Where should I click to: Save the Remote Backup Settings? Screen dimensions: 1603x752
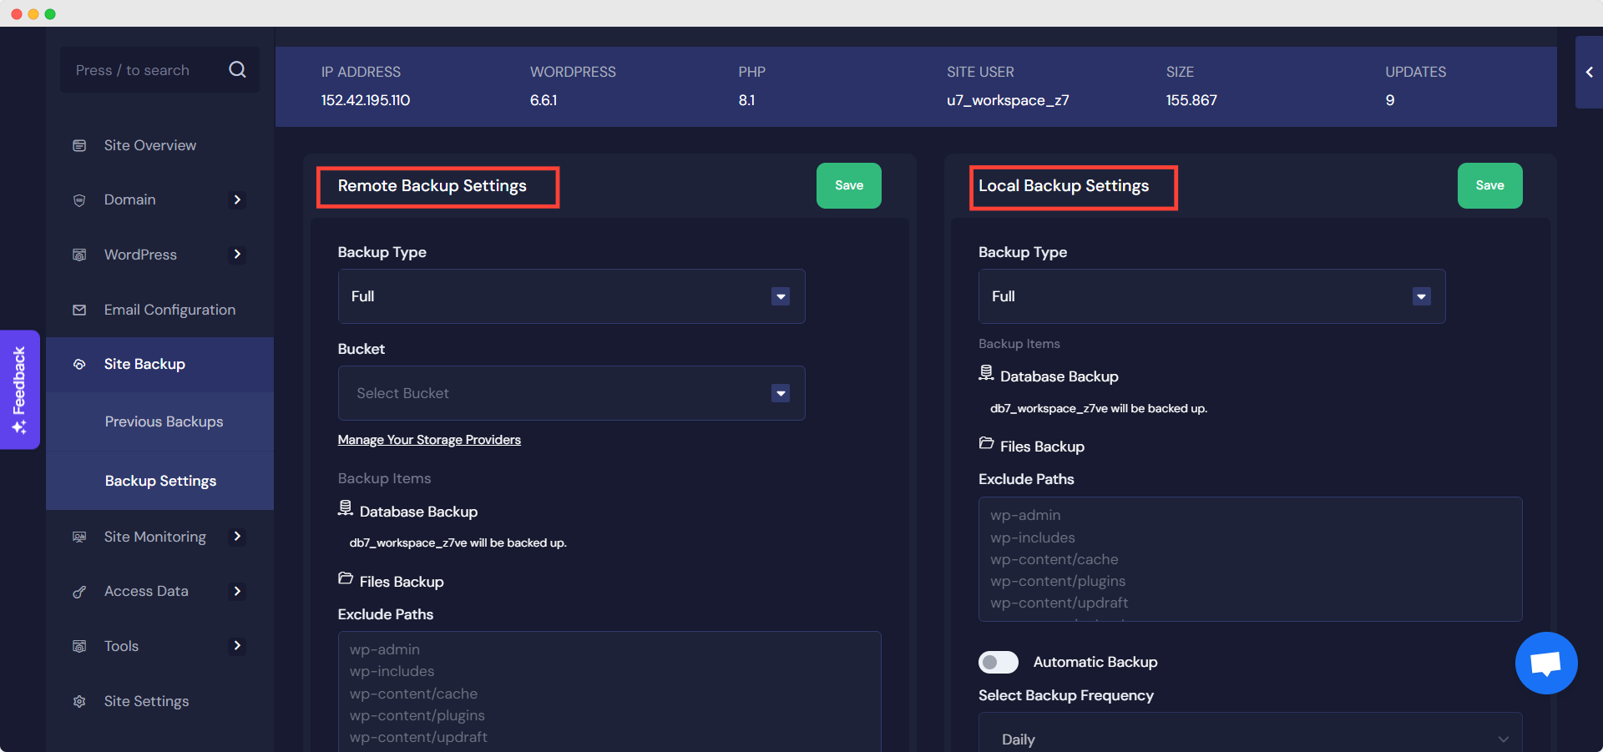tap(849, 185)
